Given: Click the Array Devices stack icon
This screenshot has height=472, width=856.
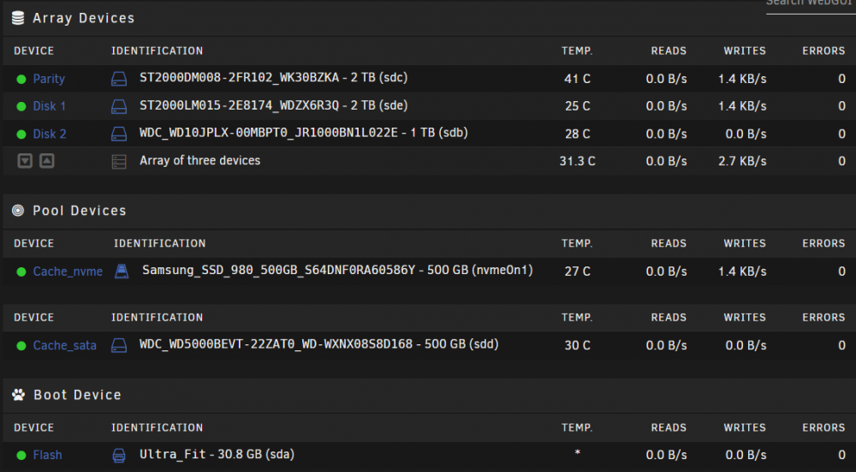Looking at the screenshot, I should pos(18,18).
